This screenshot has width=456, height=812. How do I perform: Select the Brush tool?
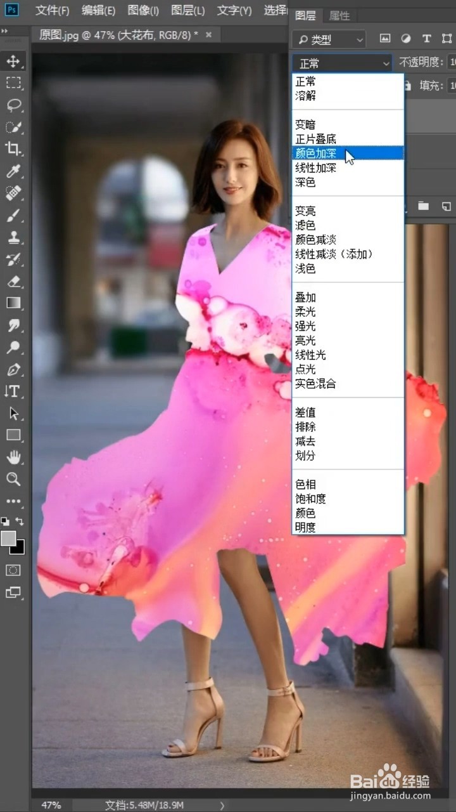(13, 215)
